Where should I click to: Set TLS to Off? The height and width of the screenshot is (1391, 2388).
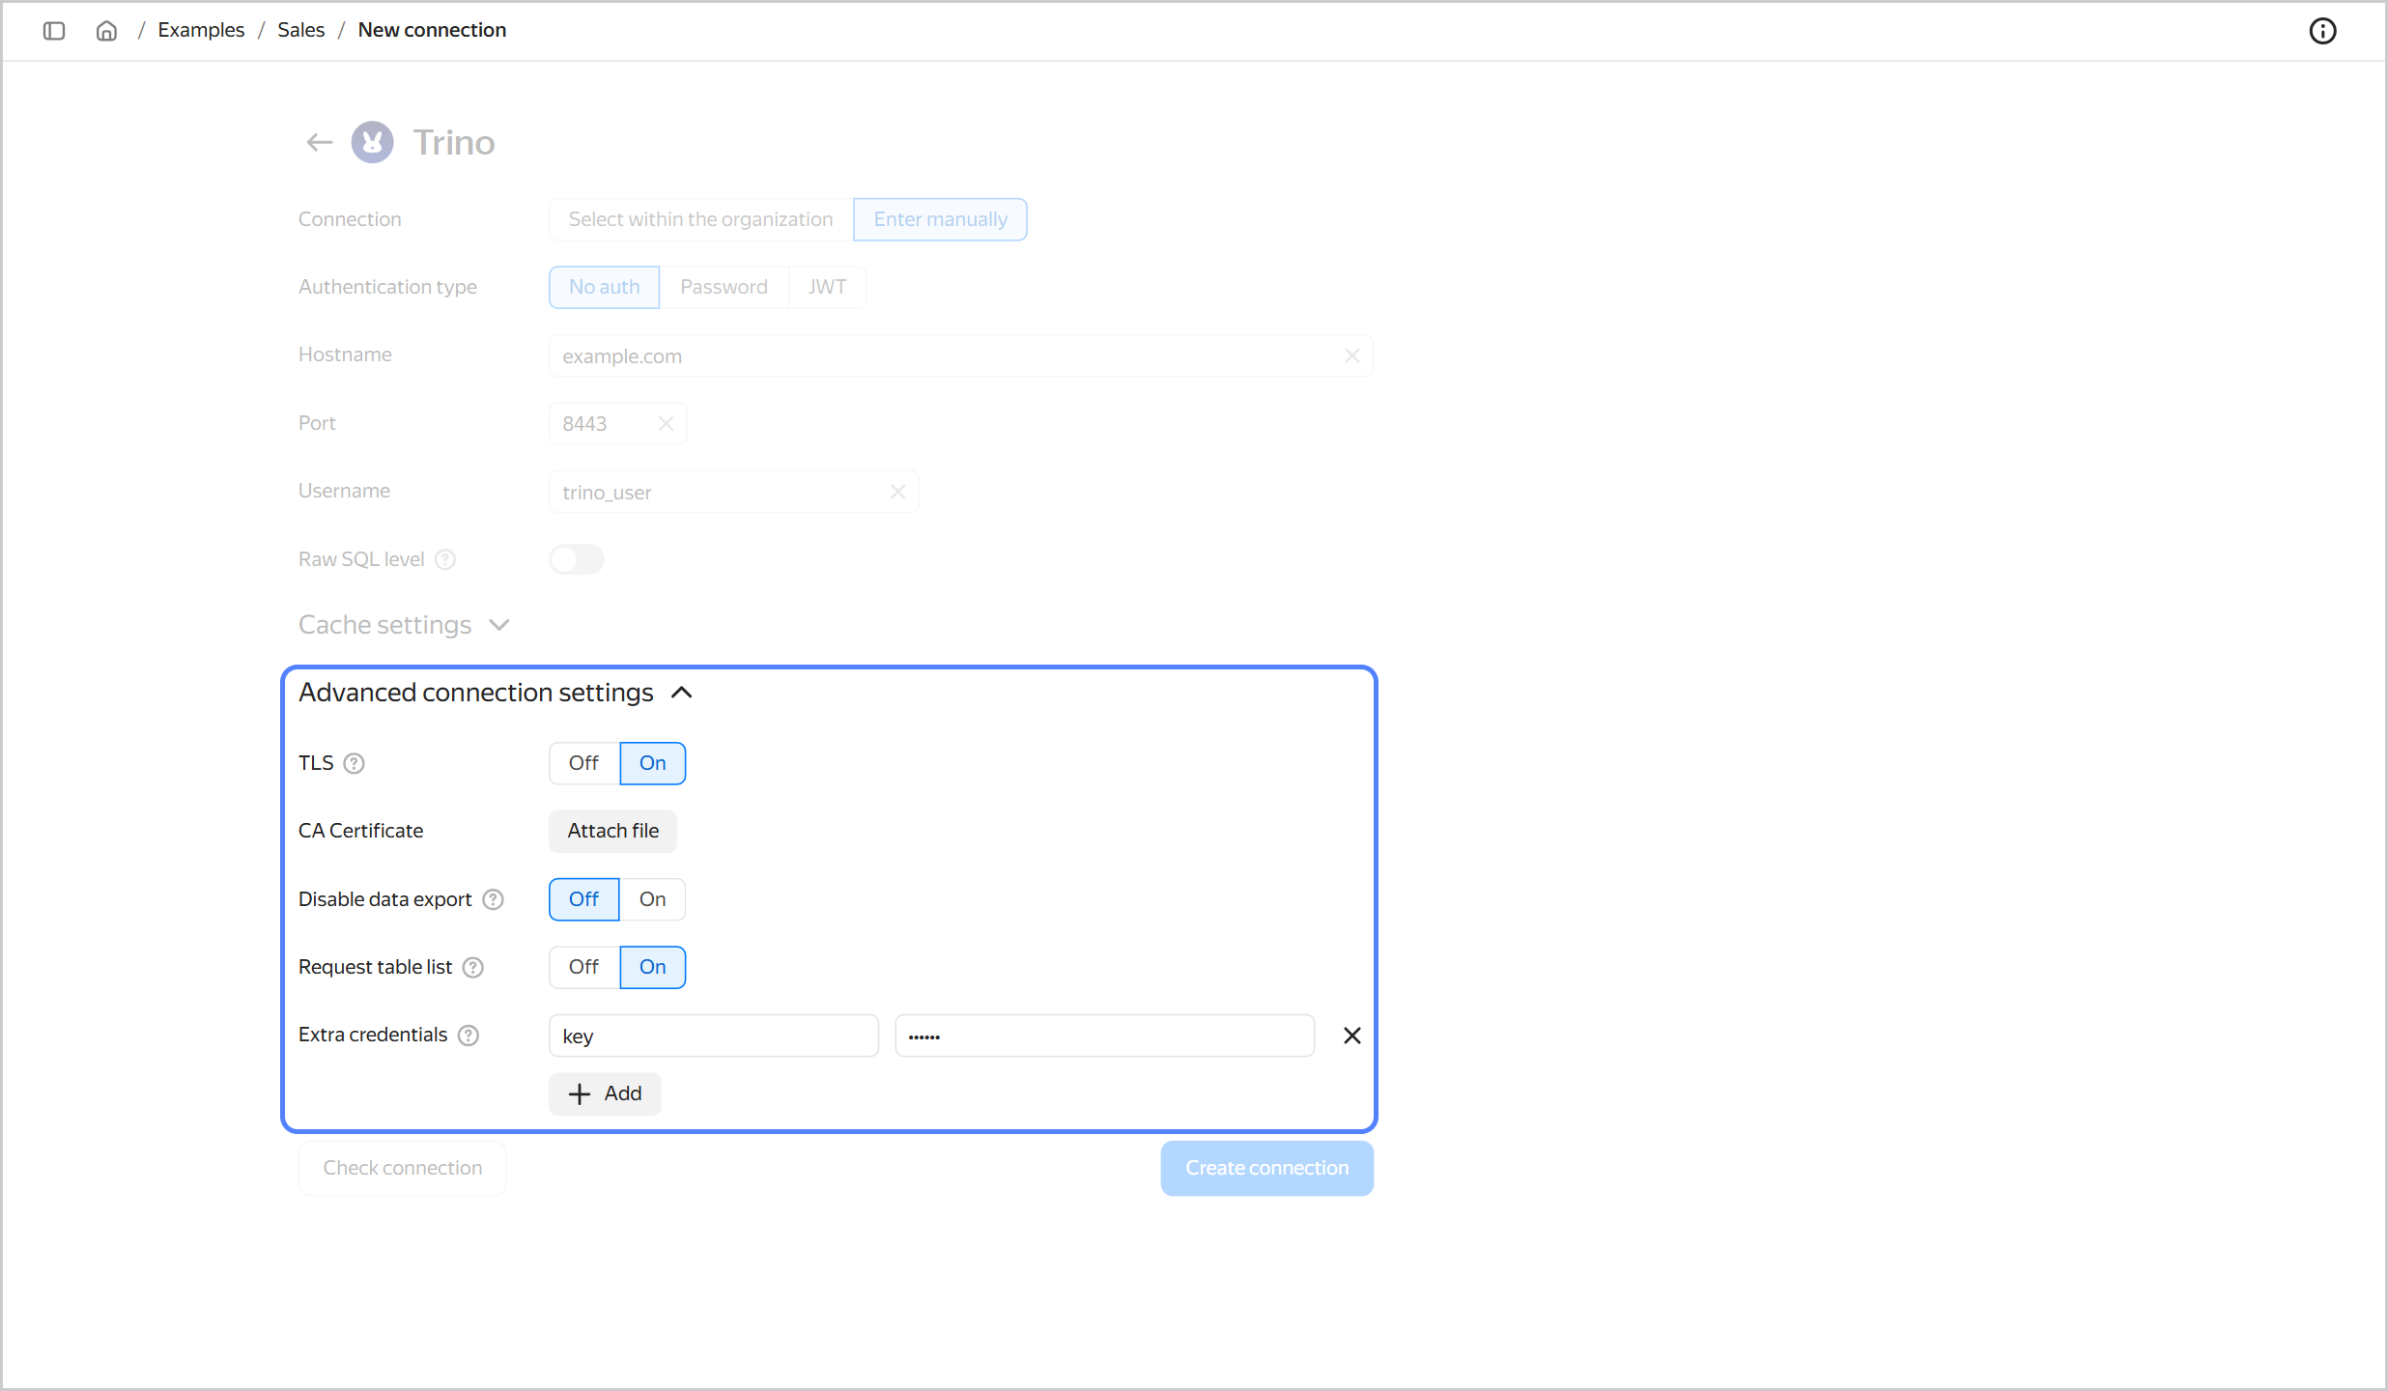[583, 763]
